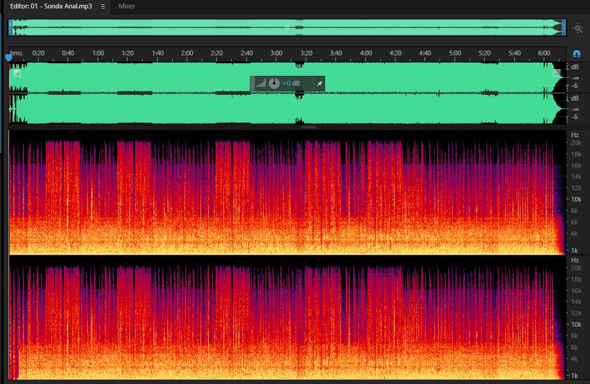
Task: Open the Editor panel menu icon
Action: (103, 7)
